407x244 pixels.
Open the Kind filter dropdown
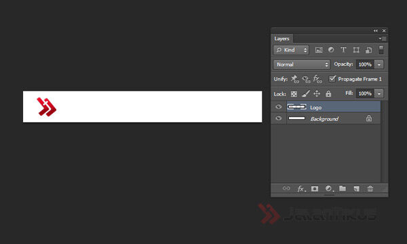point(291,49)
